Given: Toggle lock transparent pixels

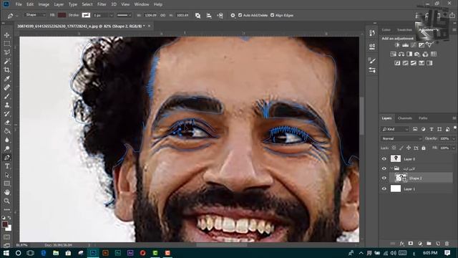Looking at the screenshot, I should 394,148.
